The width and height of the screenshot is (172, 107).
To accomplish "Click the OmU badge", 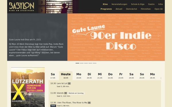I will [x=53, y=106].
